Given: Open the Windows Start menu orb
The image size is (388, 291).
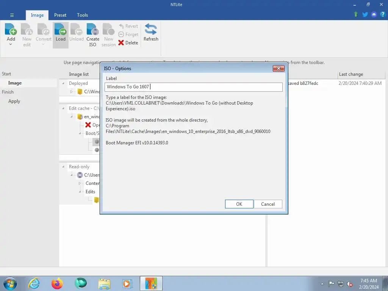Looking at the screenshot, I should pos(10,283).
